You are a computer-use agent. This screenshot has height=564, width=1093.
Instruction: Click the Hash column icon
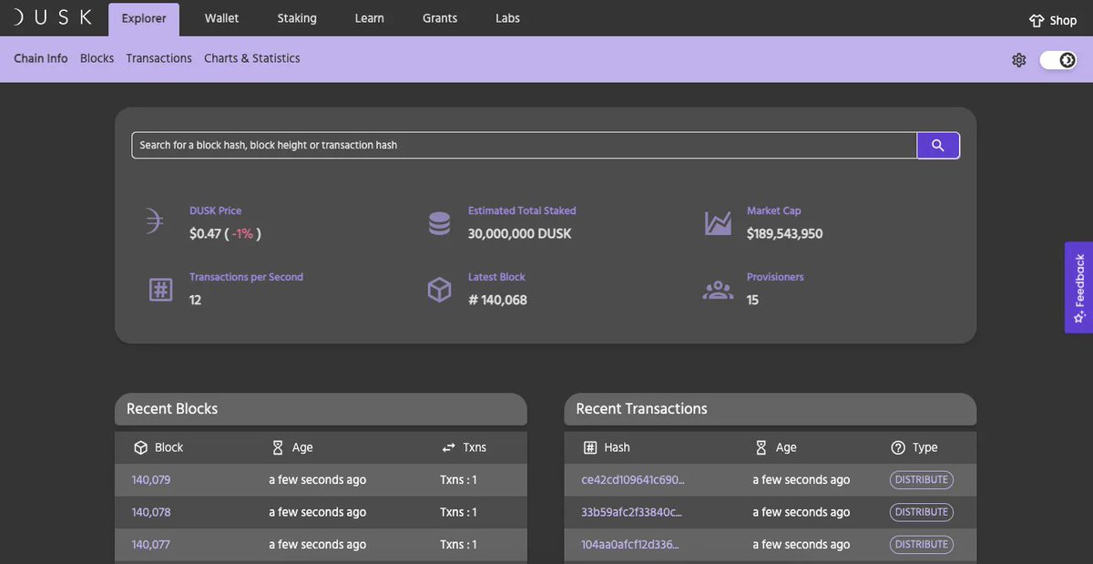pos(589,447)
